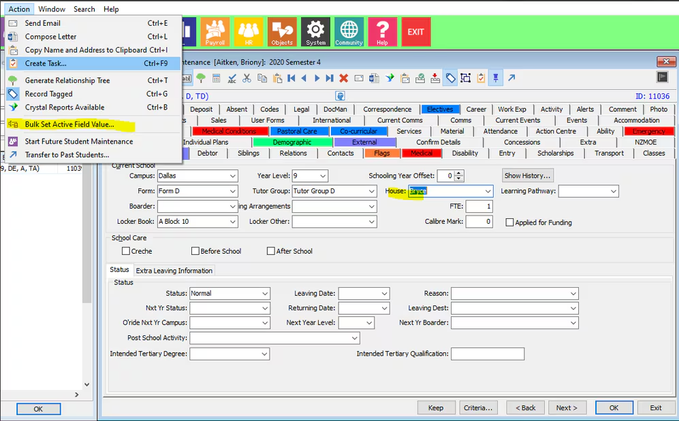Check the Applied for Funding box
The width and height of the screenshot is (679, 421).
tap(509, 222)
